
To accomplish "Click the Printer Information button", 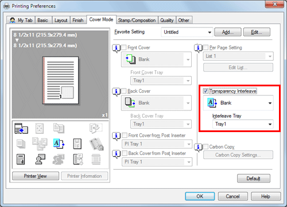I will pyautogui.click(x=84, y=176).
